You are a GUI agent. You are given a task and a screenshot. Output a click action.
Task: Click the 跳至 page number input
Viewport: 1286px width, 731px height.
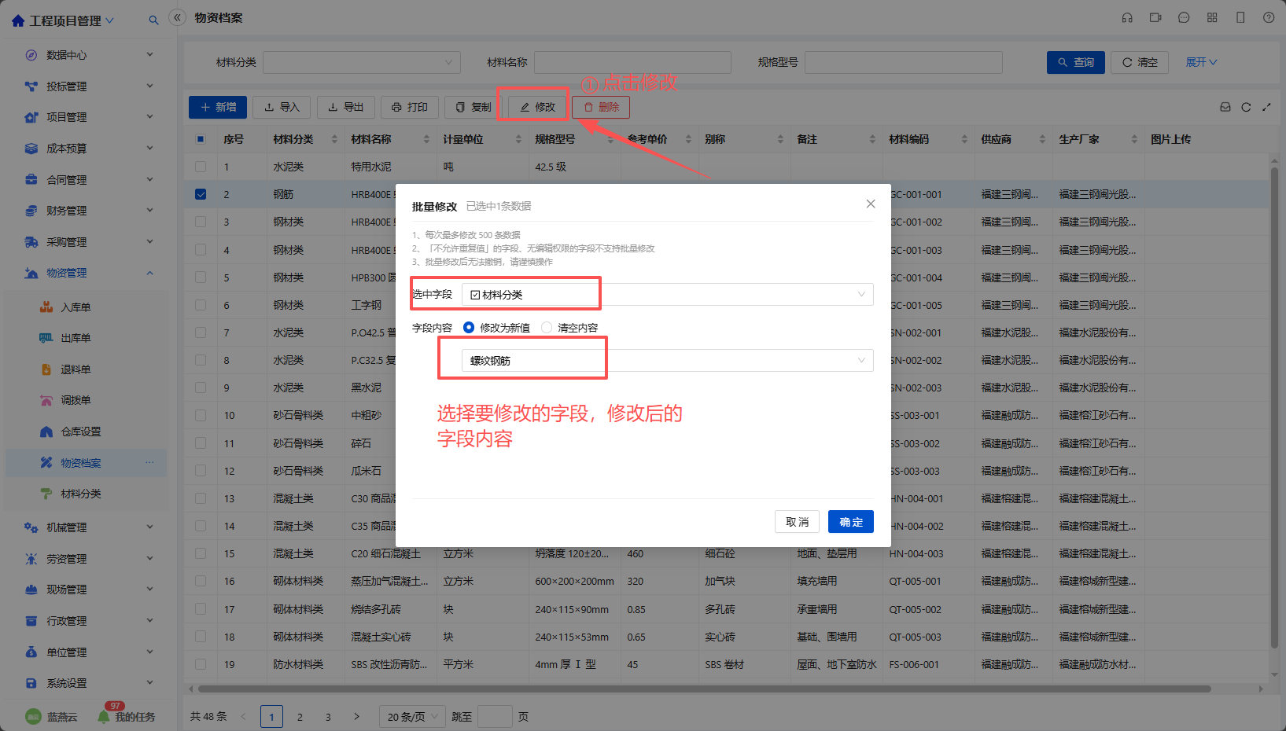pyautogui.click(x=495, y=717)
